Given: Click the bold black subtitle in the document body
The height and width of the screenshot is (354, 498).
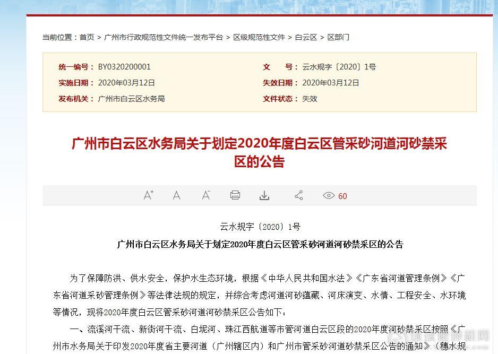Looking at the screenshot, I should [260, 245].
